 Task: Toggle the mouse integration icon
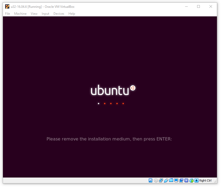pyautogui.click(x=191, y=180)
